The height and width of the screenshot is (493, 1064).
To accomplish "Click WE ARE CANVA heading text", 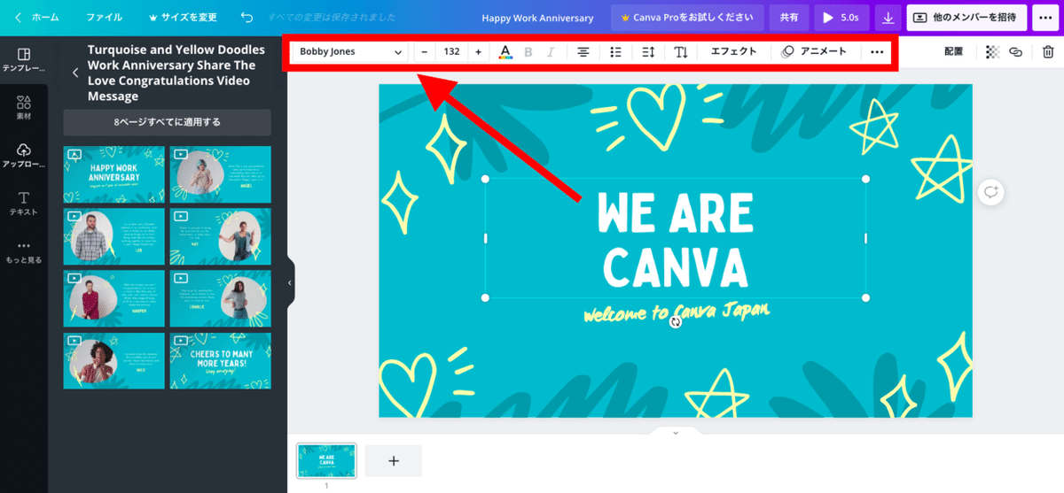I will pyautogui.click(x=676, y=238).
